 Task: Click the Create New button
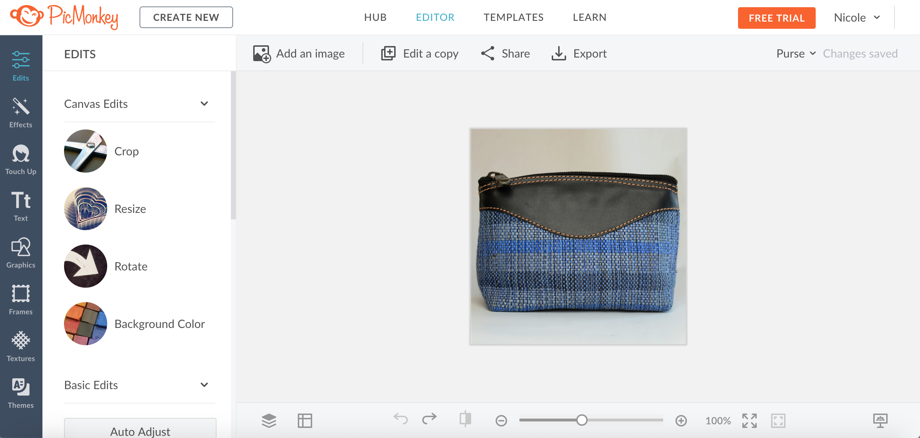[x=186, y=17]
